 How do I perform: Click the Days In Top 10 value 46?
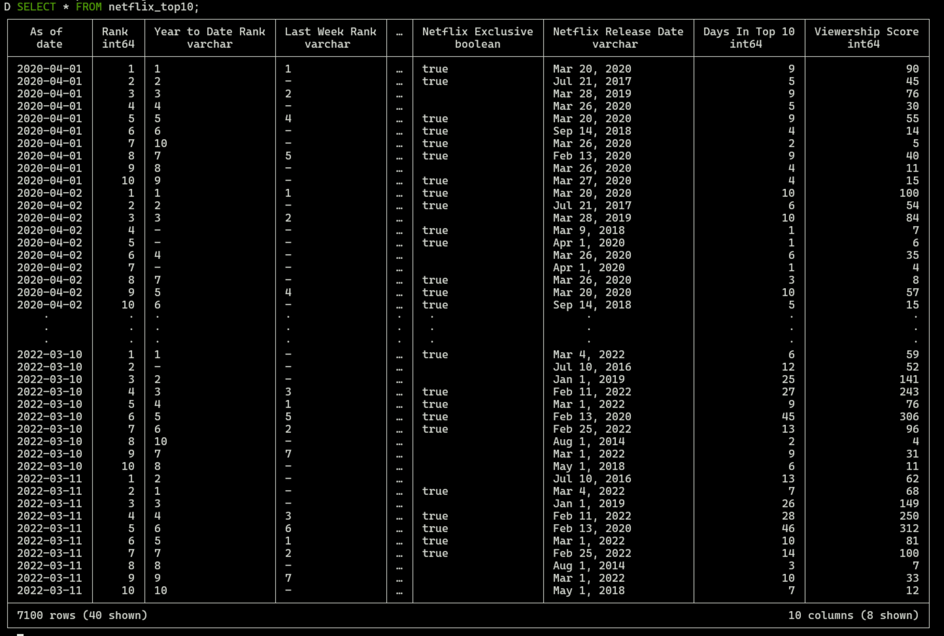[788, 528]
